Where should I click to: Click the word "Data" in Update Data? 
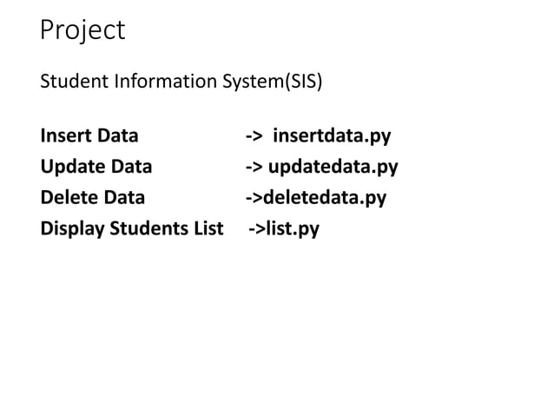131,167
